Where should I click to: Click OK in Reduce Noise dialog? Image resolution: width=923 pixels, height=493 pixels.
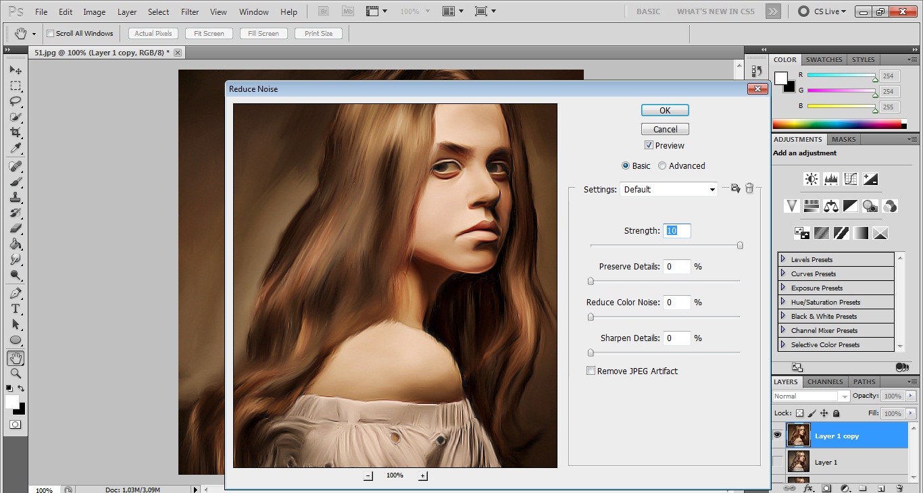[665, 110]
